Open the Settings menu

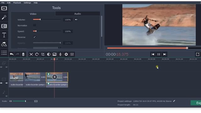tap(27, 3)
